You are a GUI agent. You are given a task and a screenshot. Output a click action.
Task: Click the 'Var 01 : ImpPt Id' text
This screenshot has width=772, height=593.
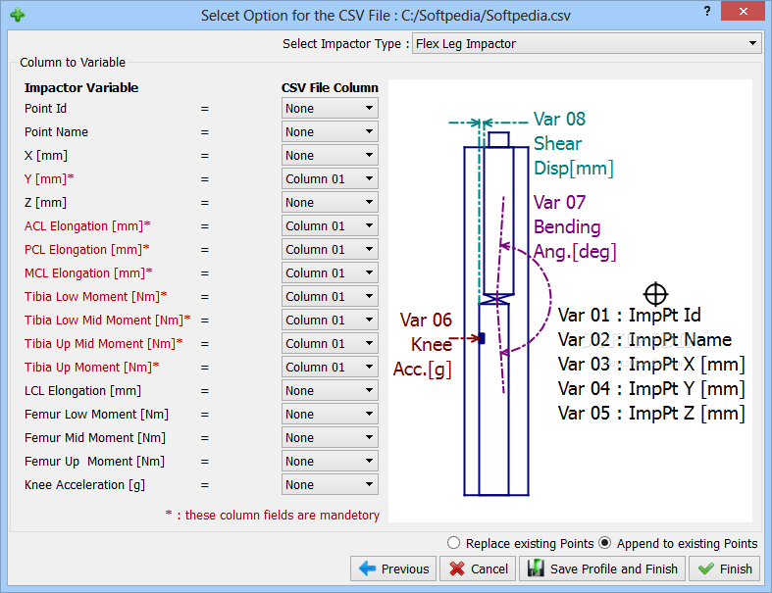[x=629, y=315]
